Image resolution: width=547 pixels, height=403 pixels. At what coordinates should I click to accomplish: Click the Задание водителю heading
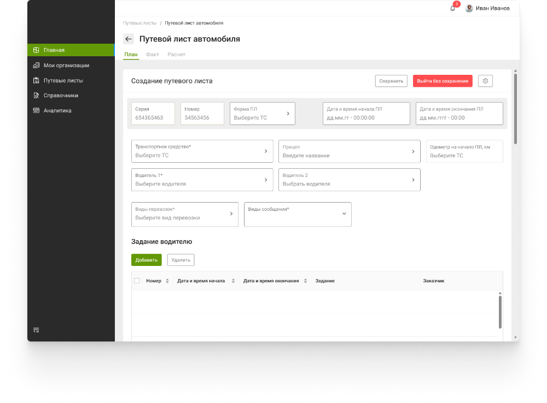click(x=161, y=242)
